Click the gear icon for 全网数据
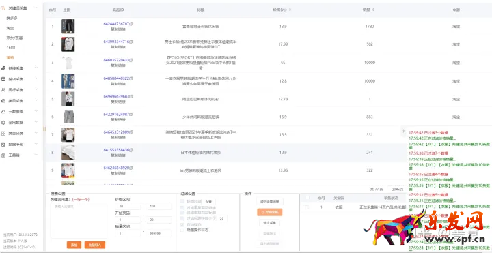492x253 pixels. (3, 123)
